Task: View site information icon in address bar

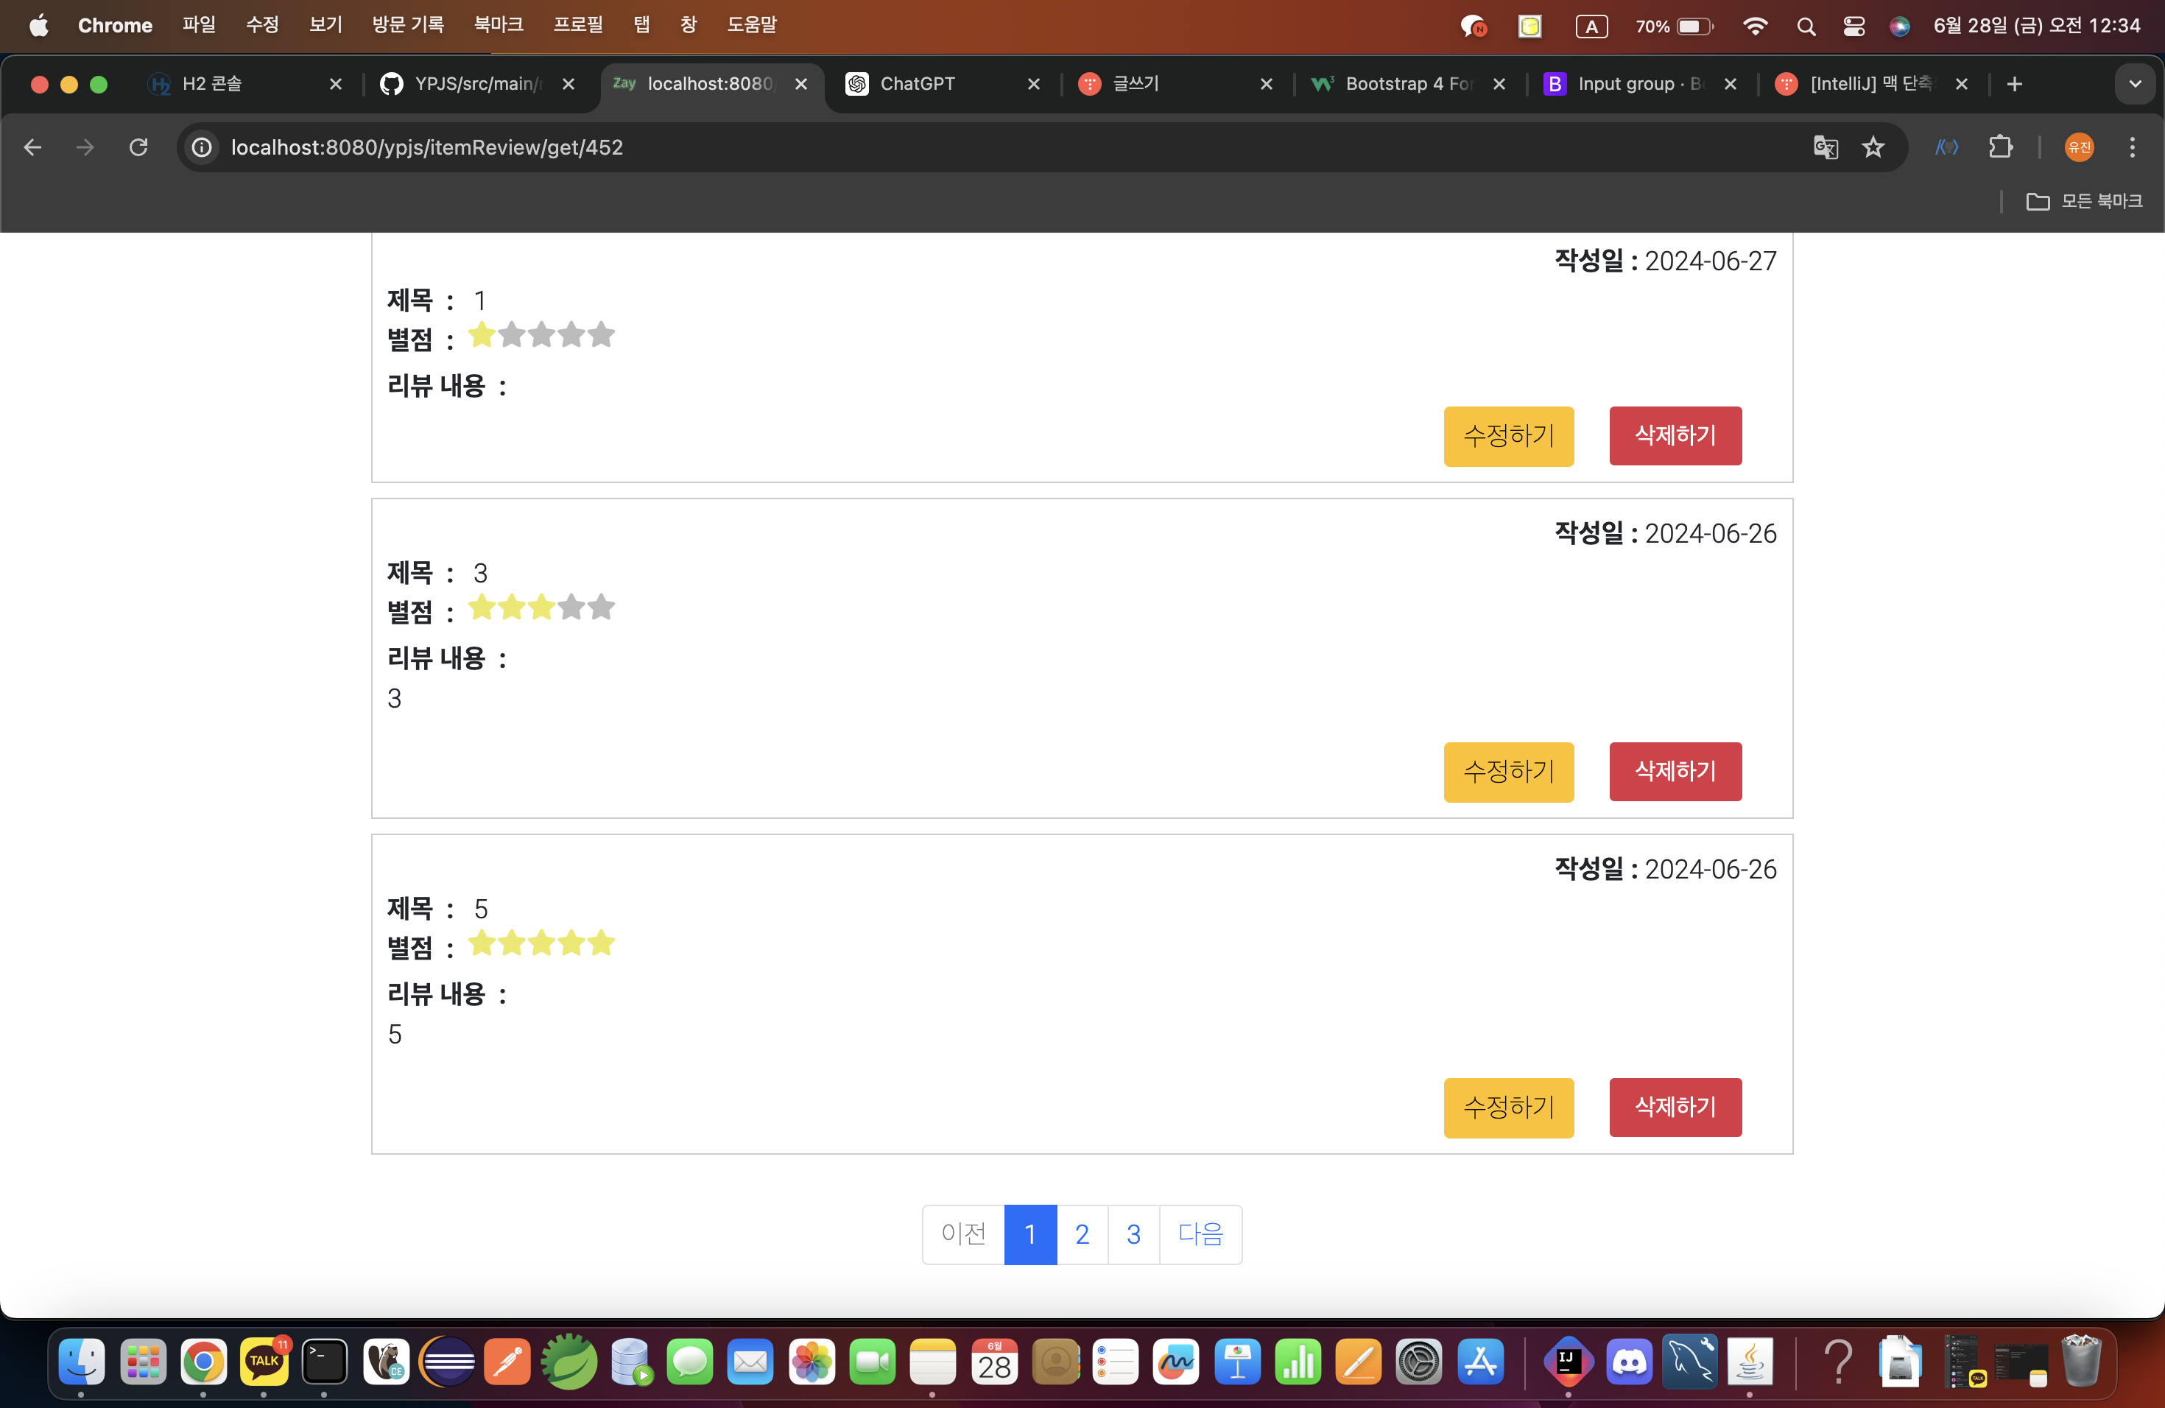Action: [202, 147]
